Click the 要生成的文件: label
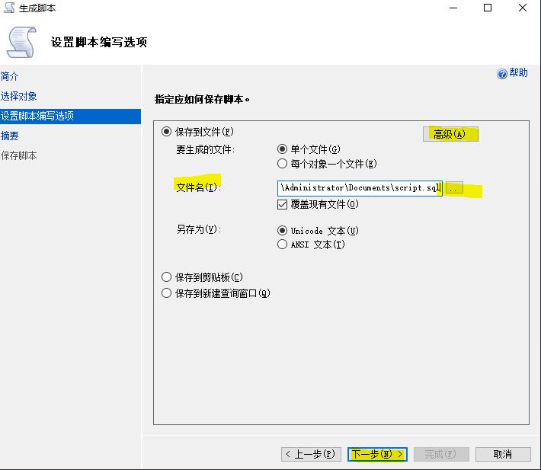This screenshot has width=541, height=470. (205, 149)
